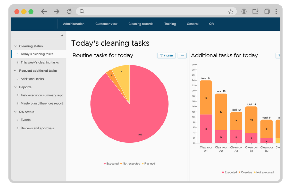289x187 pixels.
Task: Bookmark the page with star icon
Action: (231, 12)
